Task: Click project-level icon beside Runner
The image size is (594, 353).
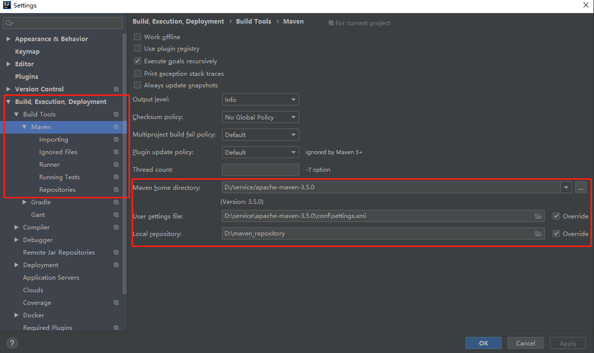Action: click(116, 164)
